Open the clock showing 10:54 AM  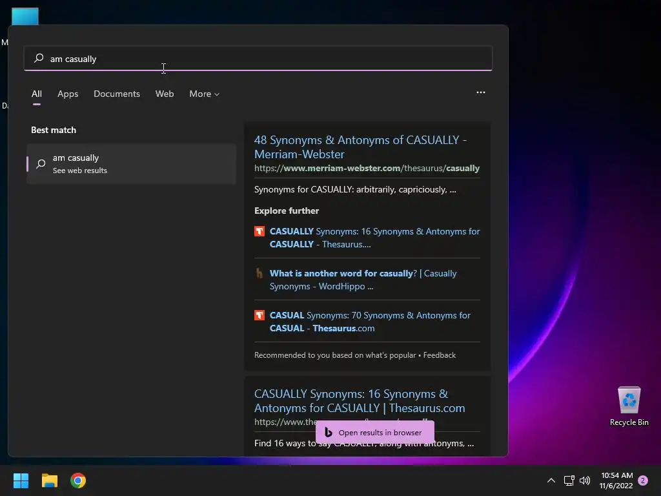616,480
